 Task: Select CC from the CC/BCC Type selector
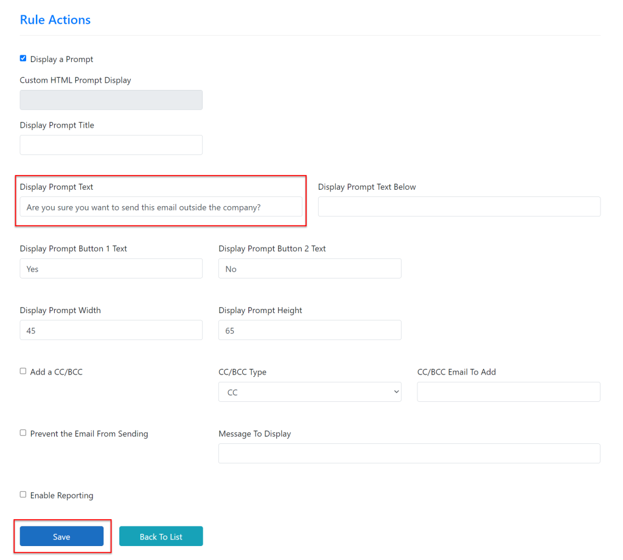click(309, 392)
